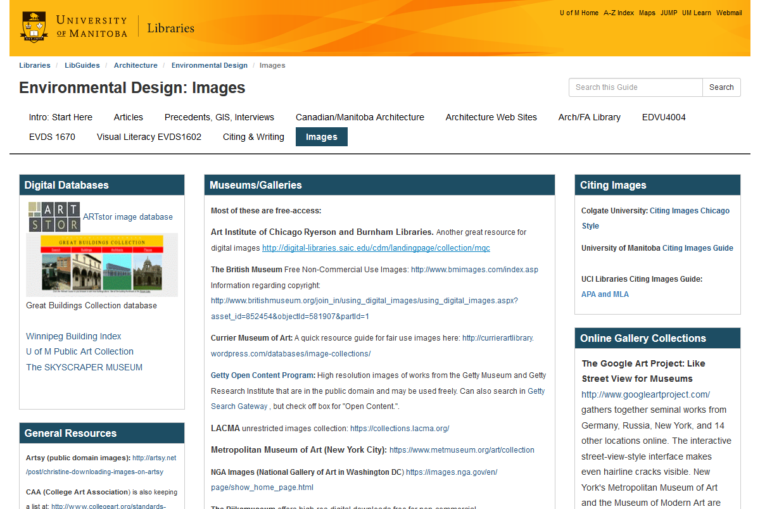This screenshot has height=509, width=772.
Task: Open The SKYSCRAPER MUSEUM link
Action: click(x=84, y=367)
